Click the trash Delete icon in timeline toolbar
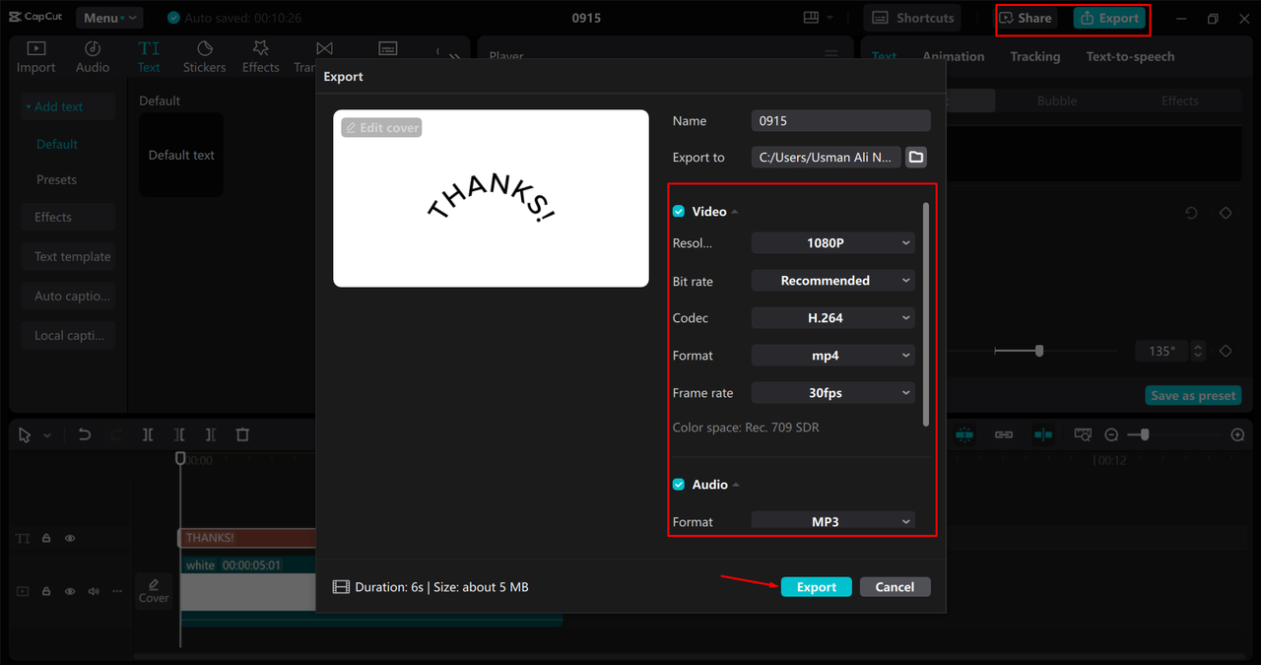 coord(242,434)
